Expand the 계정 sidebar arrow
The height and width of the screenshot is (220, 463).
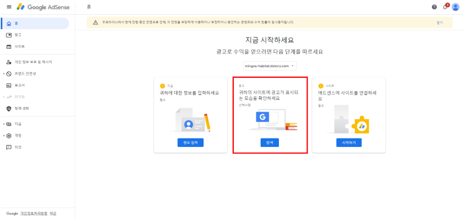tap(4, 136)
